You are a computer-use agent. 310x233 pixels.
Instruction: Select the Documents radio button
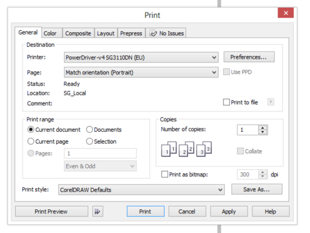(89, 129)
